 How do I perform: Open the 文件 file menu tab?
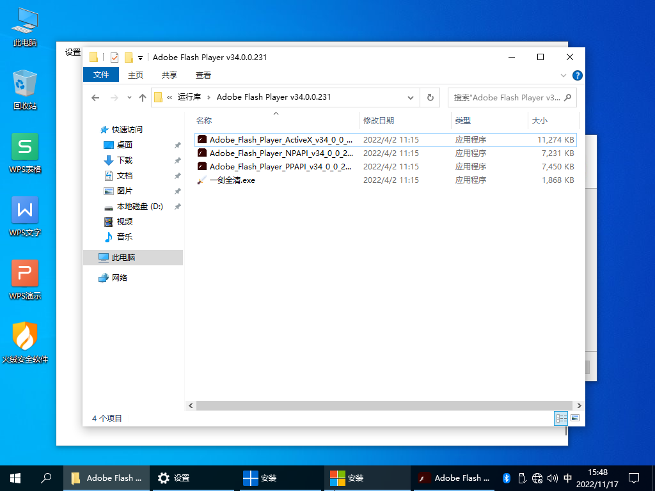101,75
